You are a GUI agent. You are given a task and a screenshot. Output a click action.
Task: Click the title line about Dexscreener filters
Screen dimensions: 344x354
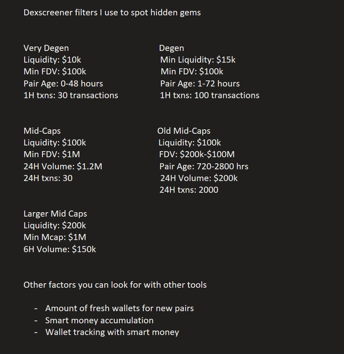point(112,13)
